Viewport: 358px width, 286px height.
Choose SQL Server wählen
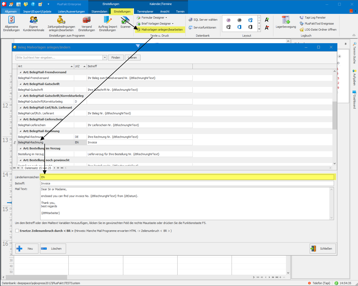coord(203,20)
